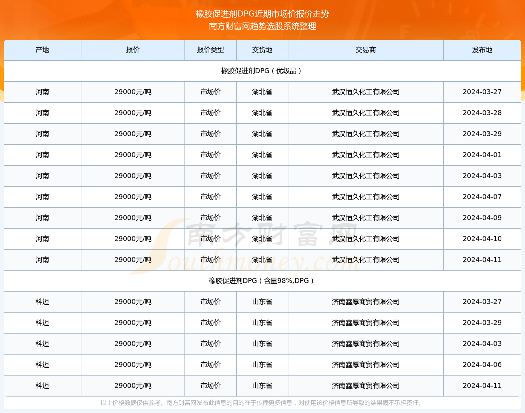Click 29000元/吨 in the 2024-04-09 row

tap(133, 218)
